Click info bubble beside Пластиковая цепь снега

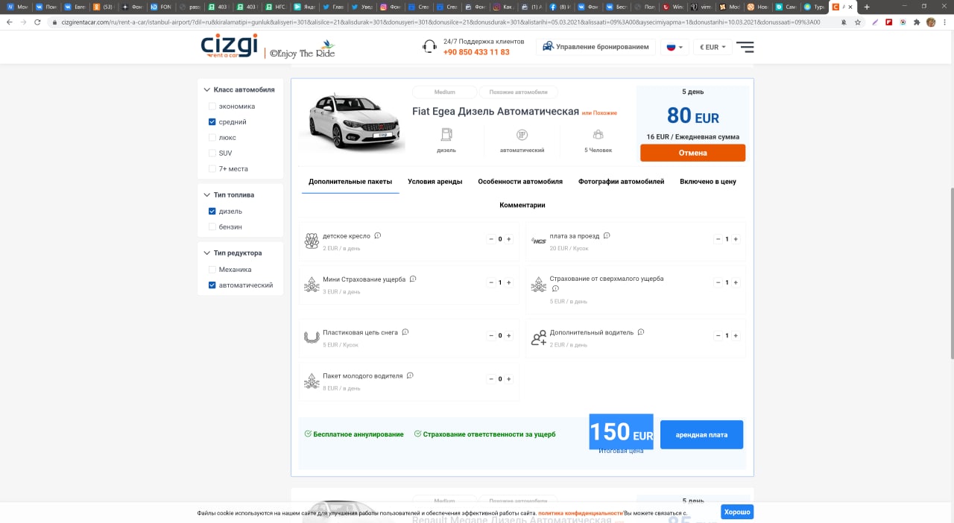click(405, 332)
